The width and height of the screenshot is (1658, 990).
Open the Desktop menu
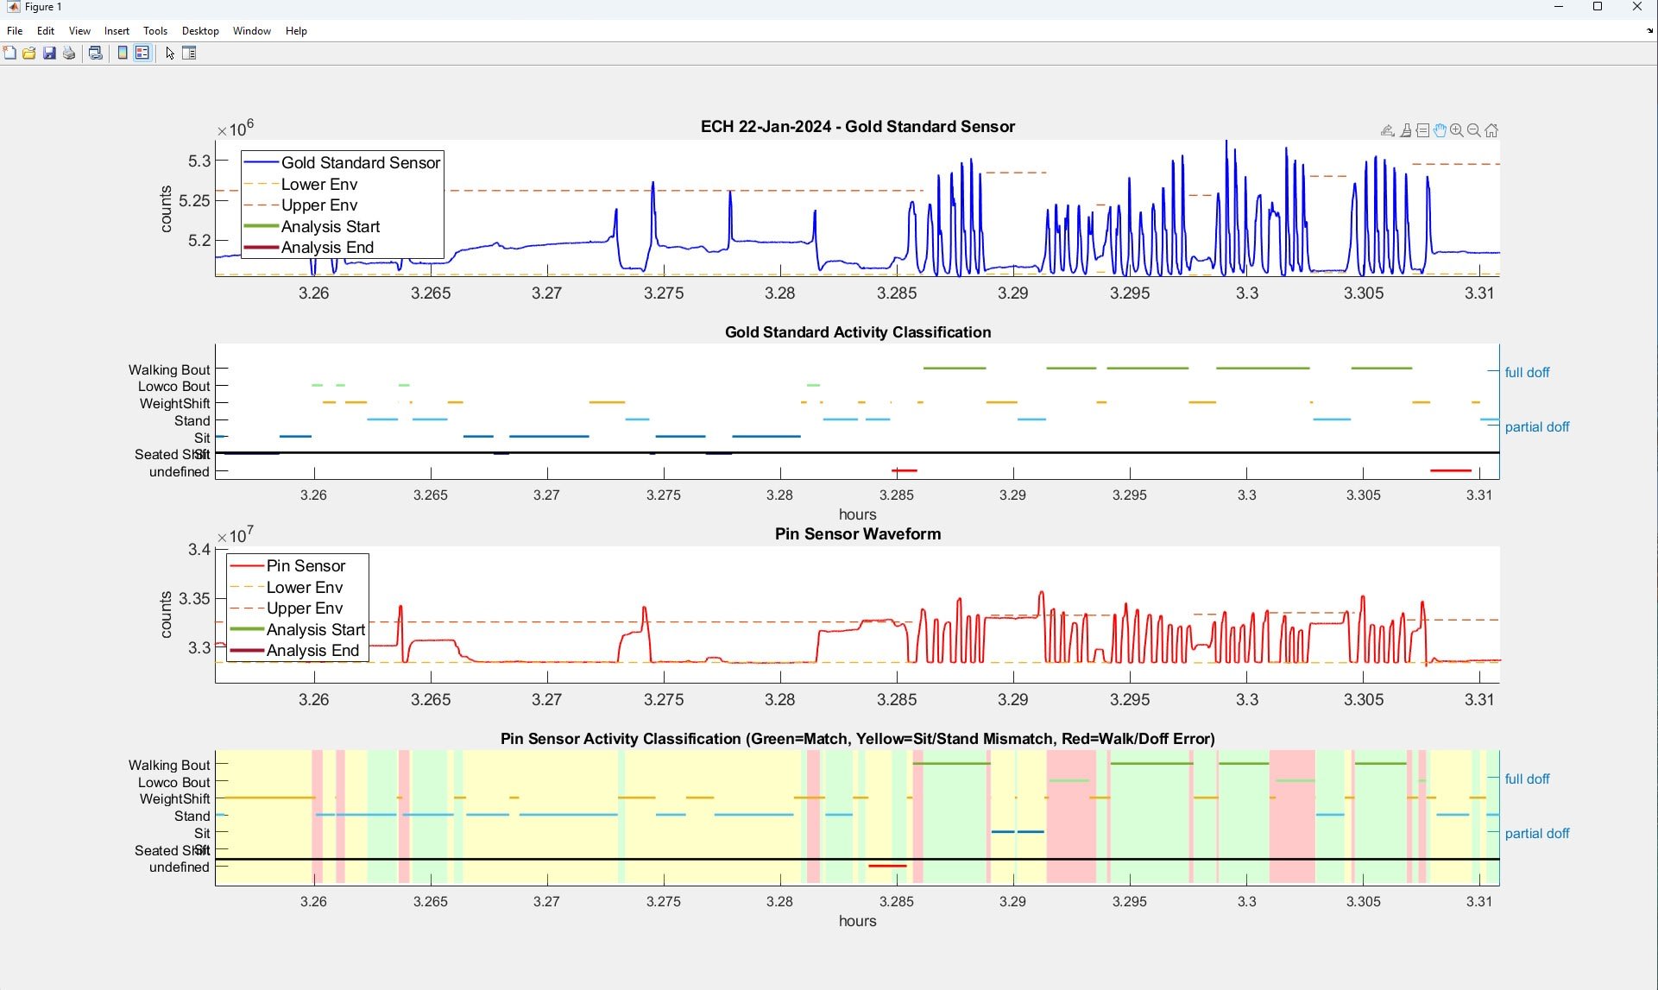[x=200, y=31]
